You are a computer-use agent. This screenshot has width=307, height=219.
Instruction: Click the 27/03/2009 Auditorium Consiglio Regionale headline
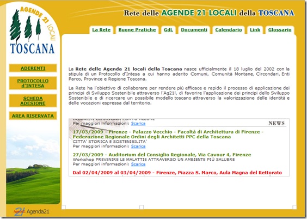point(162,155)
